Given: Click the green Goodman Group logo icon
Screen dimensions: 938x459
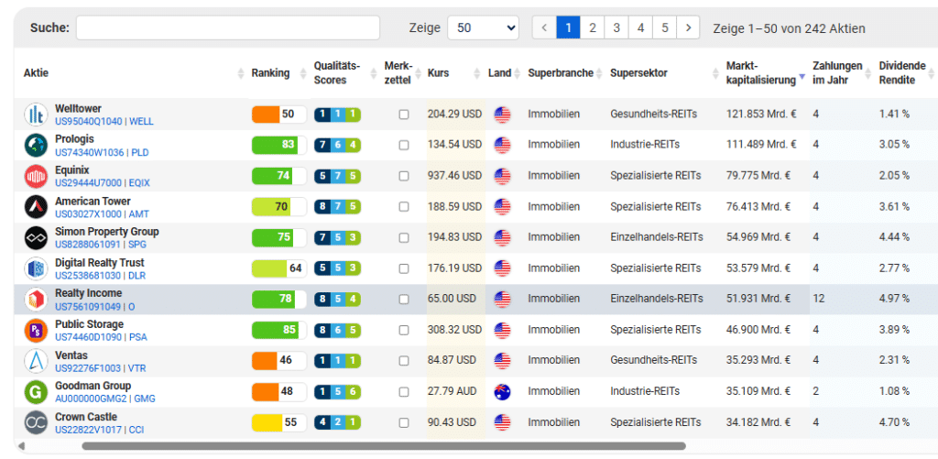Looking at the screenshot, I should tap(36, 392).
